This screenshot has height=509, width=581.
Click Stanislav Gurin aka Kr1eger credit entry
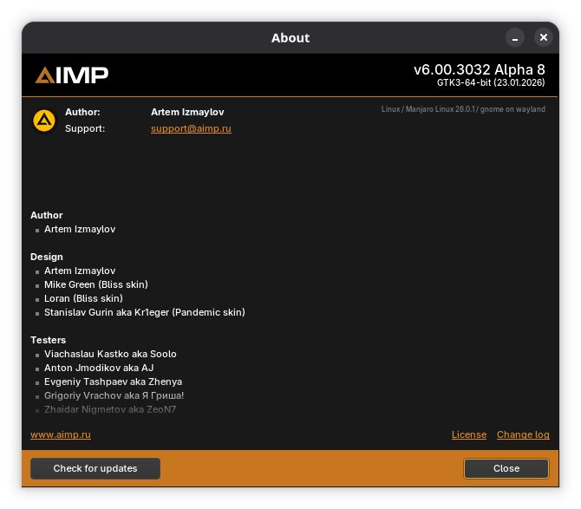tap(144, 312)
